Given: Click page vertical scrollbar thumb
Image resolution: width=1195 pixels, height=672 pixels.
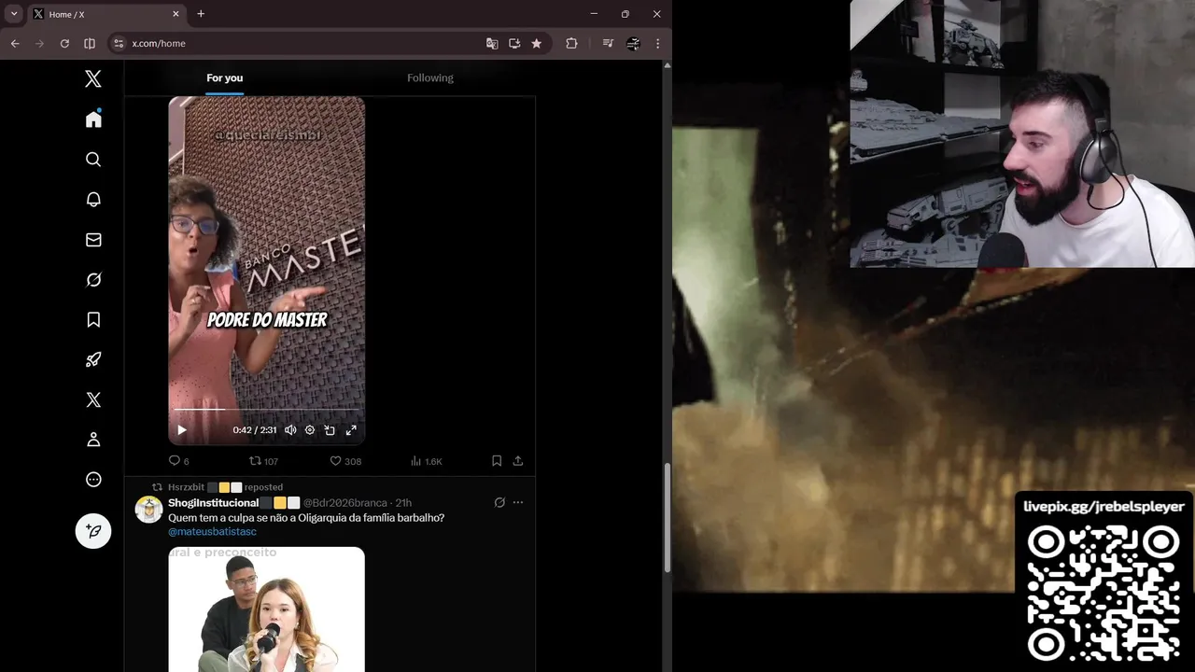Looking at the screenshot, I should point(668,518).
